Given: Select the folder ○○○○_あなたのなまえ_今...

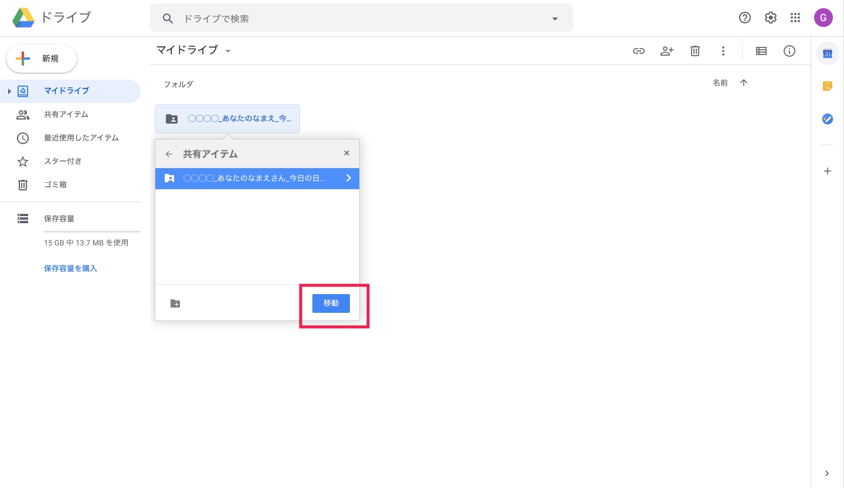Looking at the screenshot, I should click(x=227, y=119).
